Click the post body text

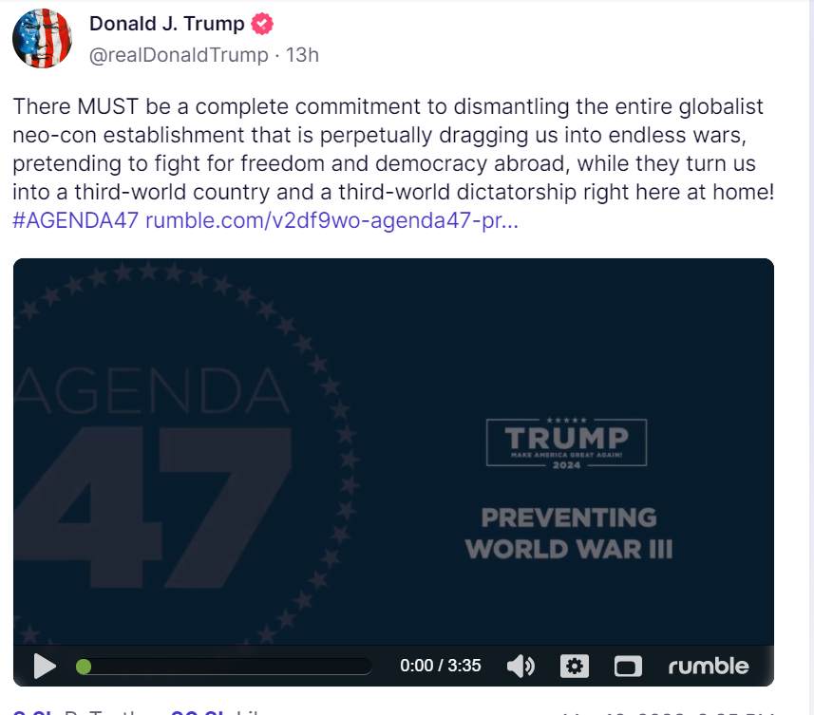tap(393, 149)
